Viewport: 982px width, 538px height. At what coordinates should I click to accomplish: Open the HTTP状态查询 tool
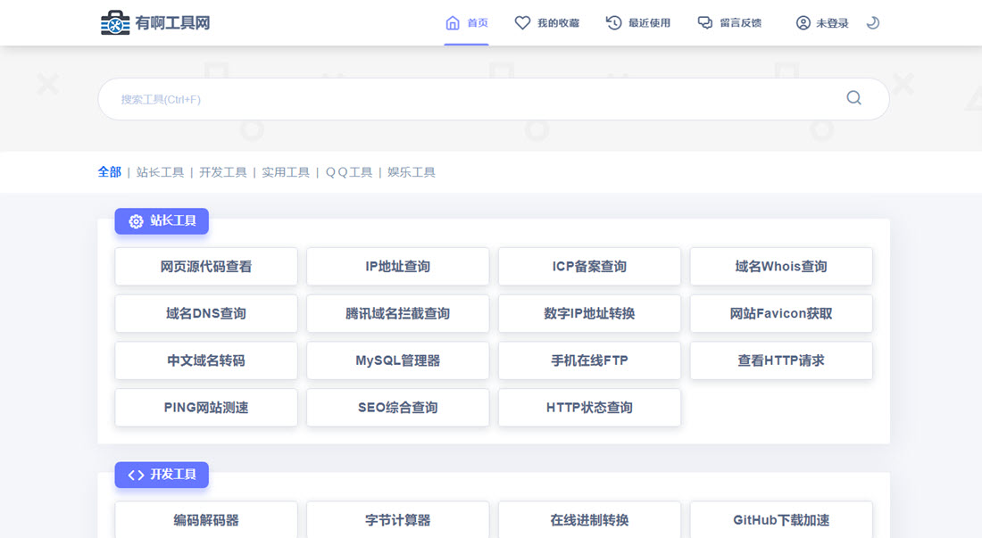click(589, 408)
